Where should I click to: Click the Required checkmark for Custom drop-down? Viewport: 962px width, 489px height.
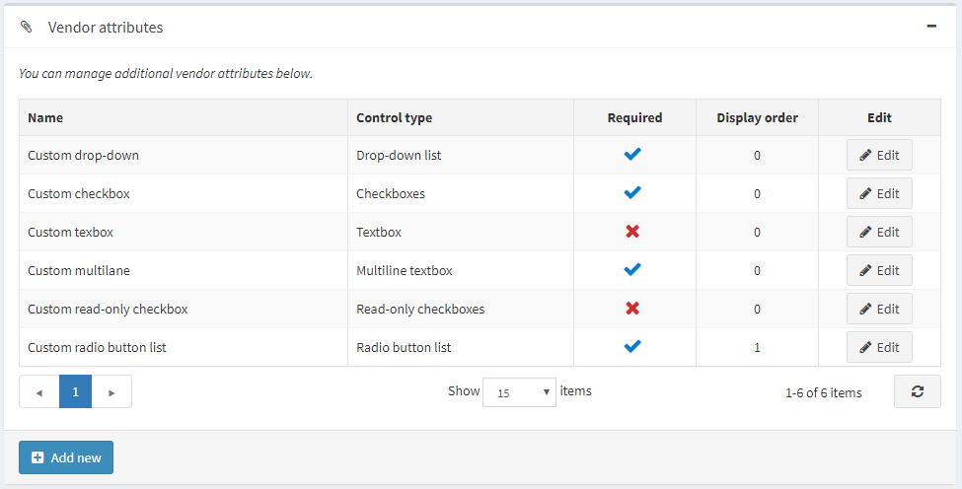pos(633,155)
